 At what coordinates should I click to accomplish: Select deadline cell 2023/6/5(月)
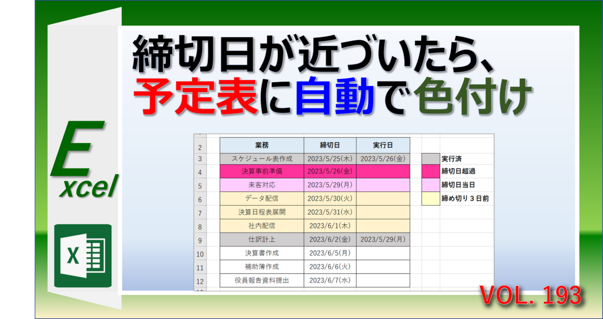(x=330, y=253)
